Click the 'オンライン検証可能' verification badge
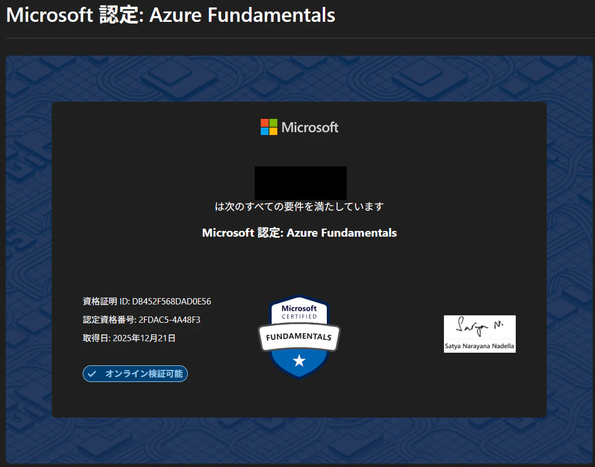Viewport: 595px width, 467px height. tap(135, 373)
